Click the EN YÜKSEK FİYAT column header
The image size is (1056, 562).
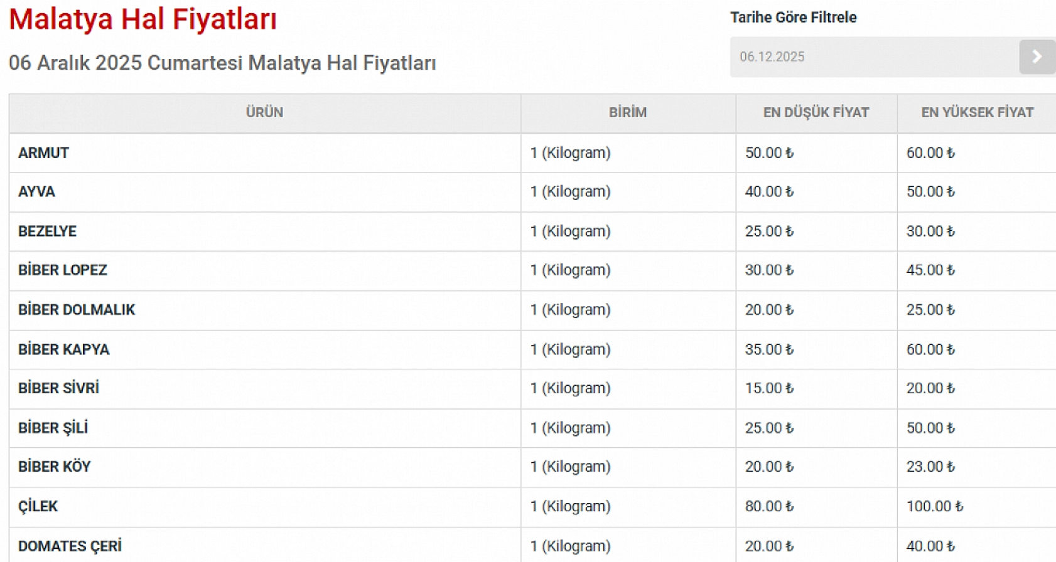coord(977,113)
